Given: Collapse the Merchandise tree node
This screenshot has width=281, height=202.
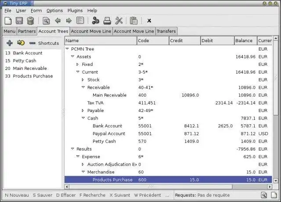Looking at the screenshot, I should point(83,172).
